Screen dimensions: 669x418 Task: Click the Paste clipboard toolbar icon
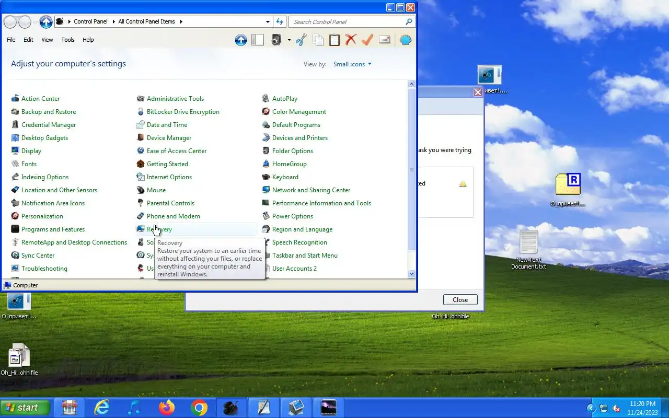point(334,40)
